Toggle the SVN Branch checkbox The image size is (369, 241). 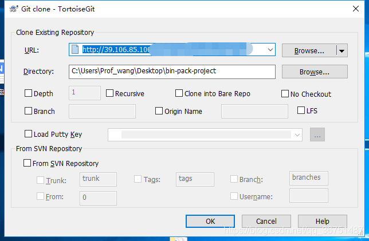(x=234, y=179)
